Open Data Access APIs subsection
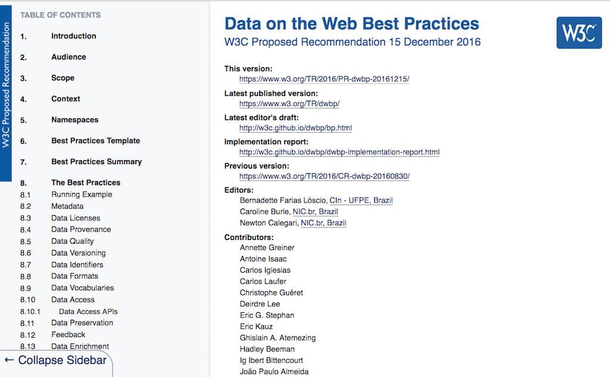This screenshot has width=610, height=377. pos(88,311)
